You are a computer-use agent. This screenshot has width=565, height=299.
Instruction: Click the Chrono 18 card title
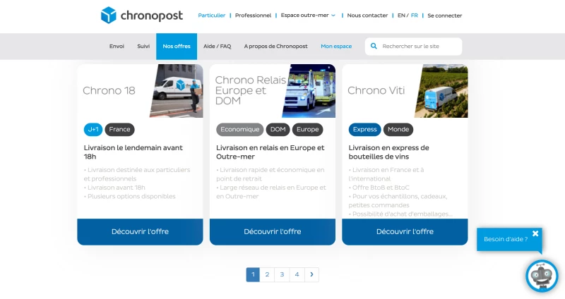[x=109, y=91]
